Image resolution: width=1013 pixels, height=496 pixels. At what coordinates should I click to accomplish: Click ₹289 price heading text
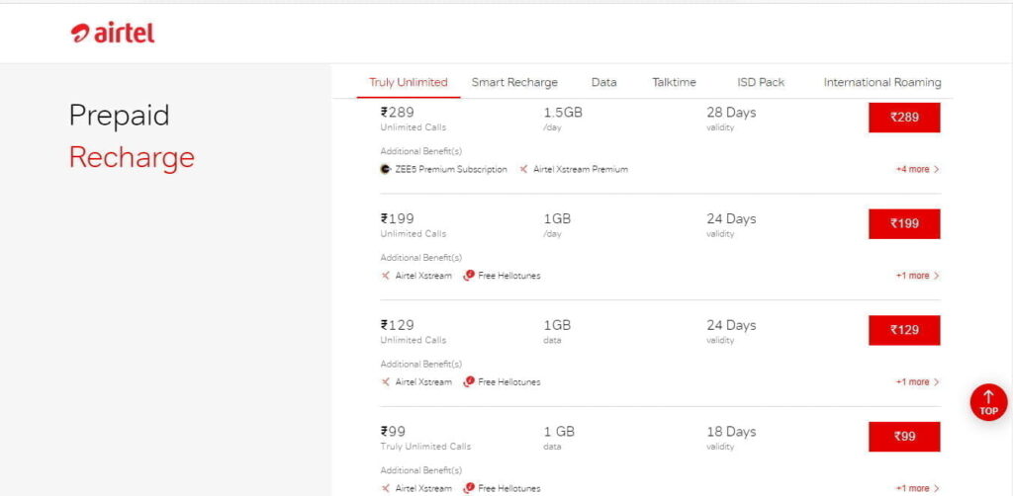pos(398,113)
